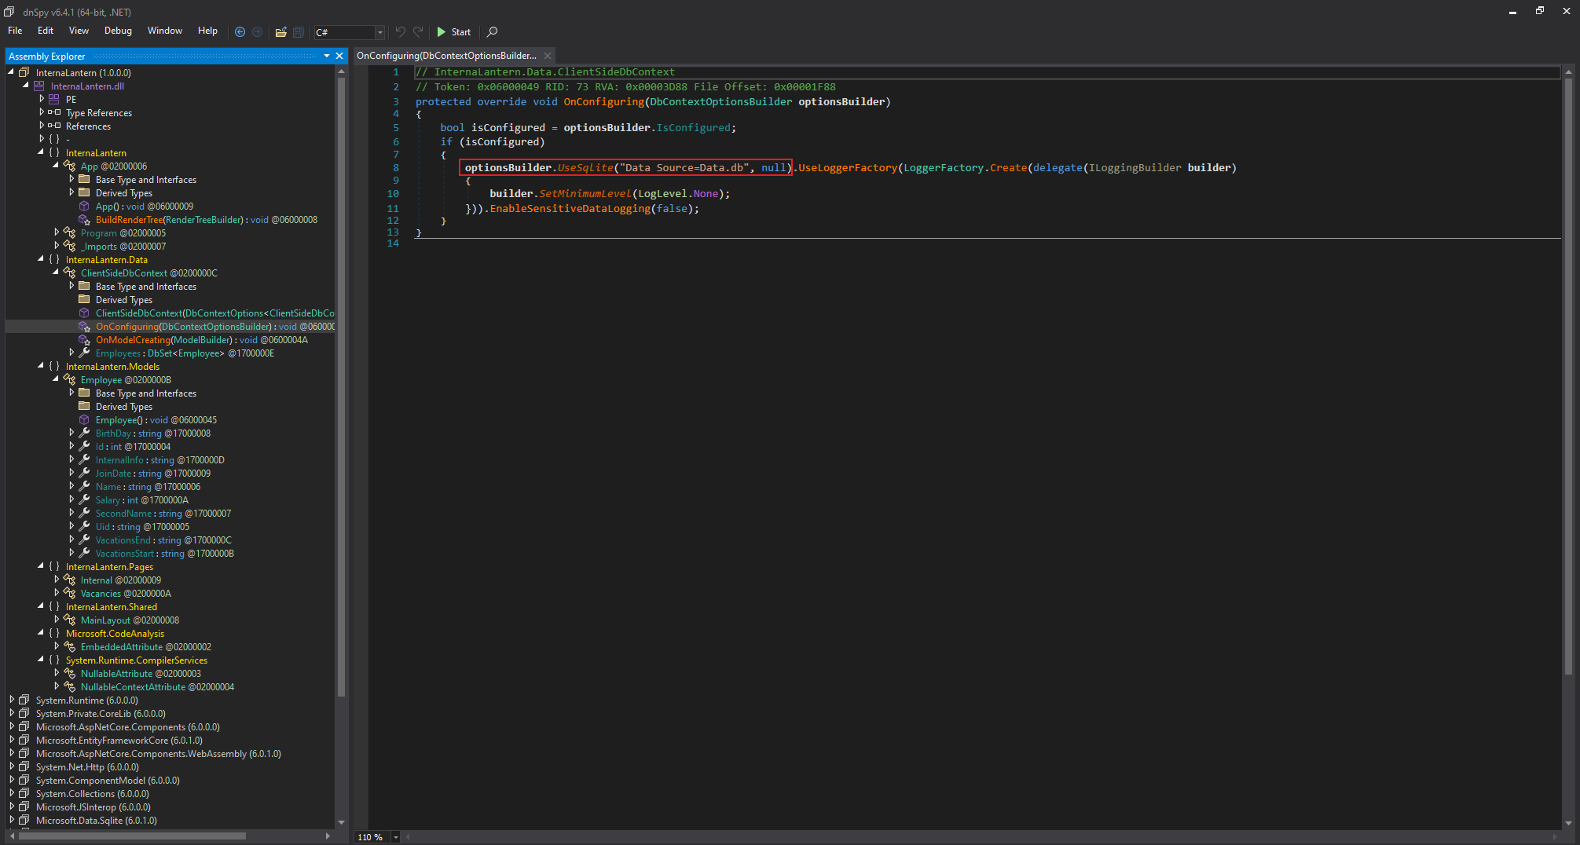The image size is (1580, 845).
Task: Open a file with the Open toolbar icon
Action: [280, 32]
